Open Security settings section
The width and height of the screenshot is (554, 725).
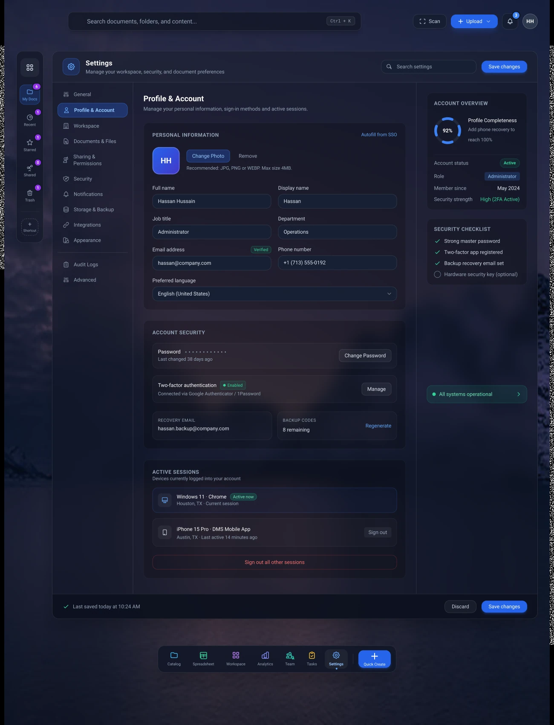click(92, 179)
